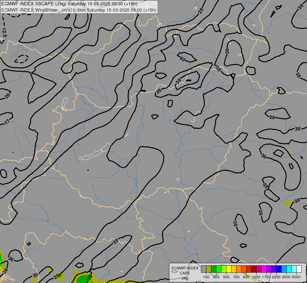Select the legend label 5000
This screenshot has width=307, height=283.
(x=296, y=277)
